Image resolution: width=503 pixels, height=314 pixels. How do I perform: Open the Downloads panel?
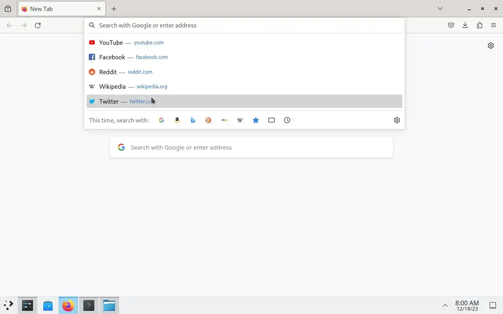[x=465, y=25]
